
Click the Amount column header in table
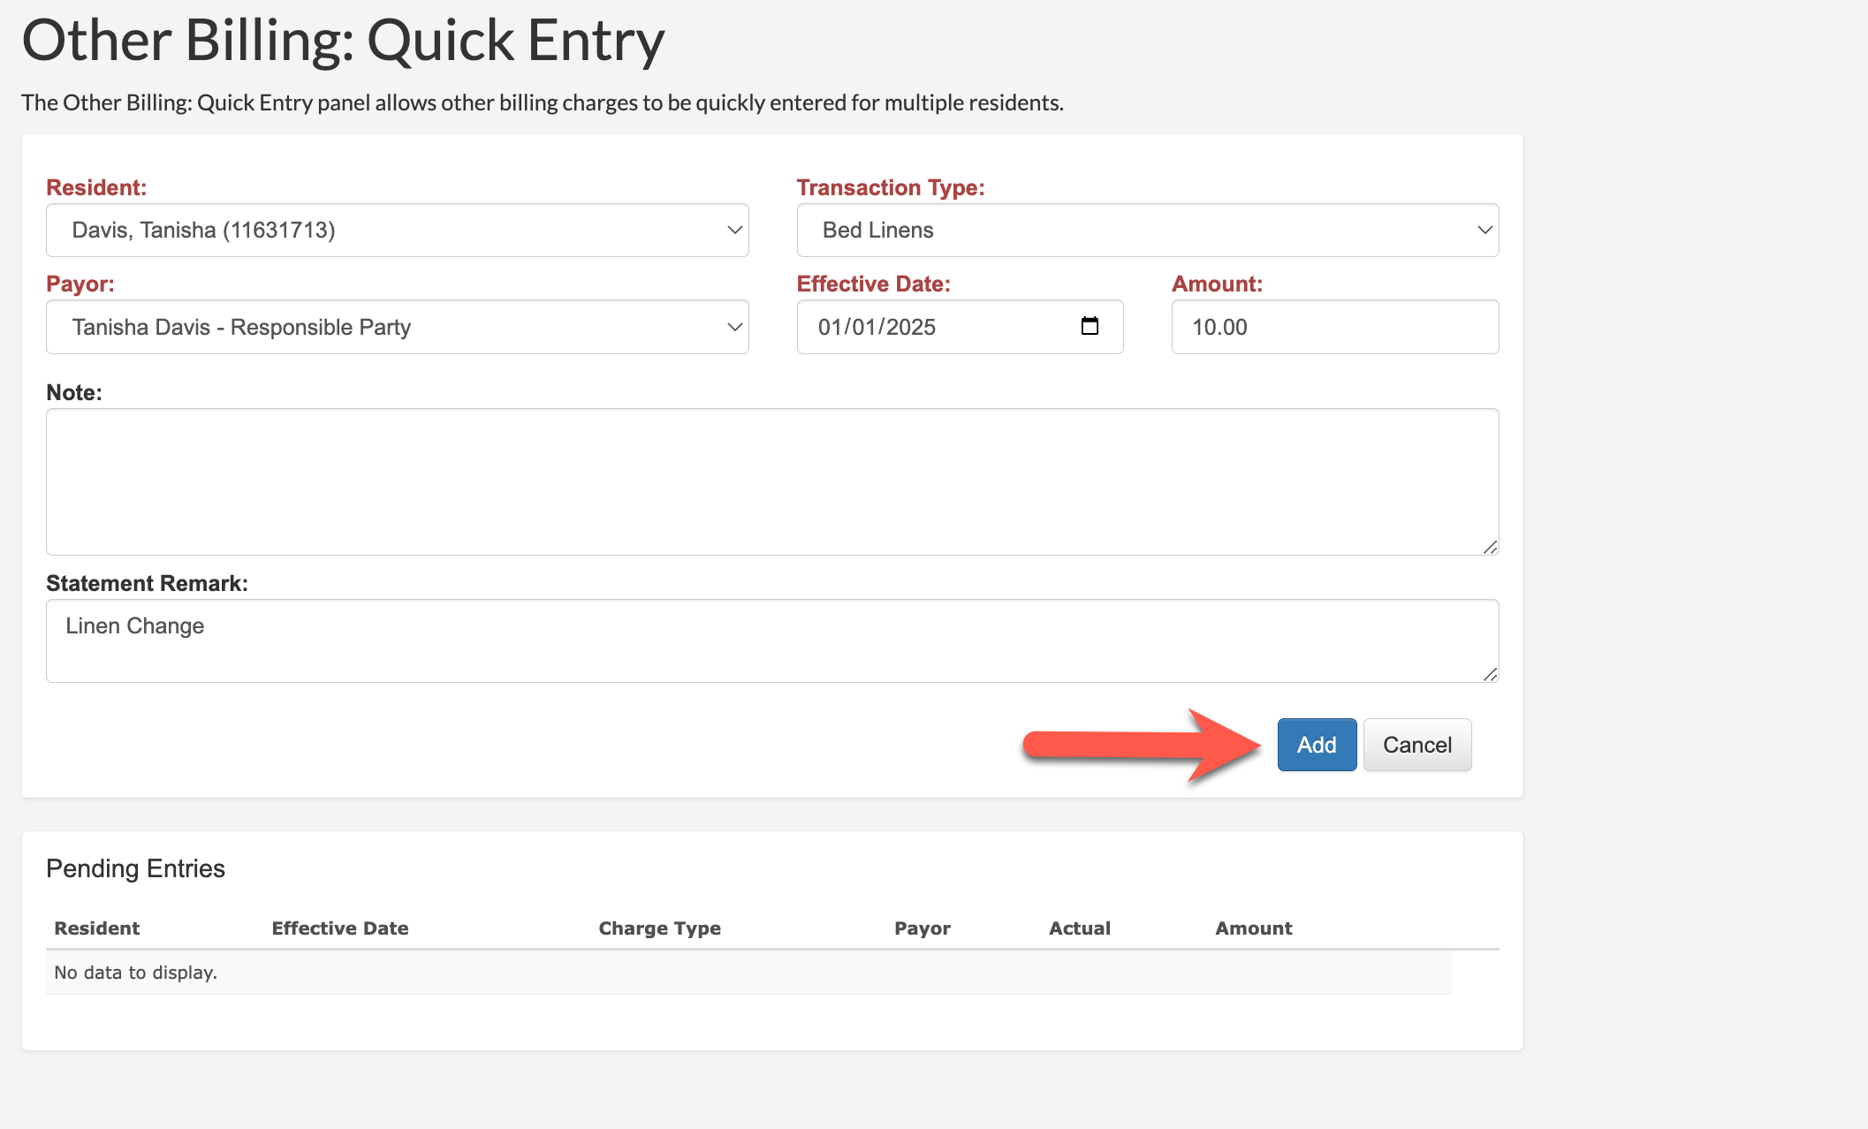(1253, 928)
